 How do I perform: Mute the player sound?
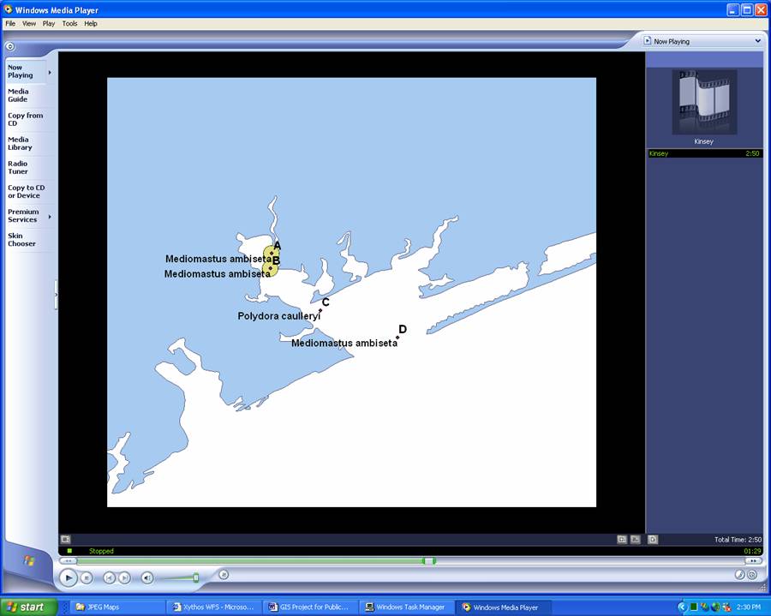tap(146, 578)
